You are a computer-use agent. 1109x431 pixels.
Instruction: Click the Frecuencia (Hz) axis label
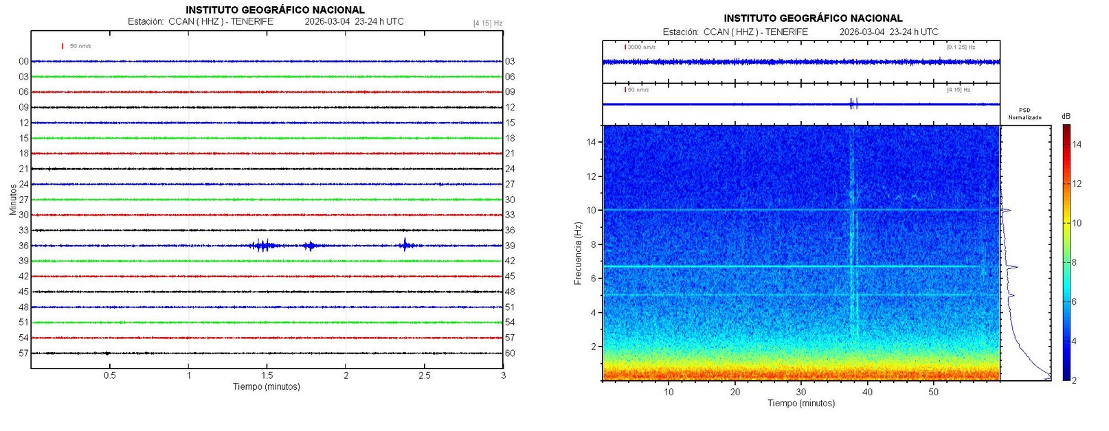pyautogui.click(x=578, y=253)
